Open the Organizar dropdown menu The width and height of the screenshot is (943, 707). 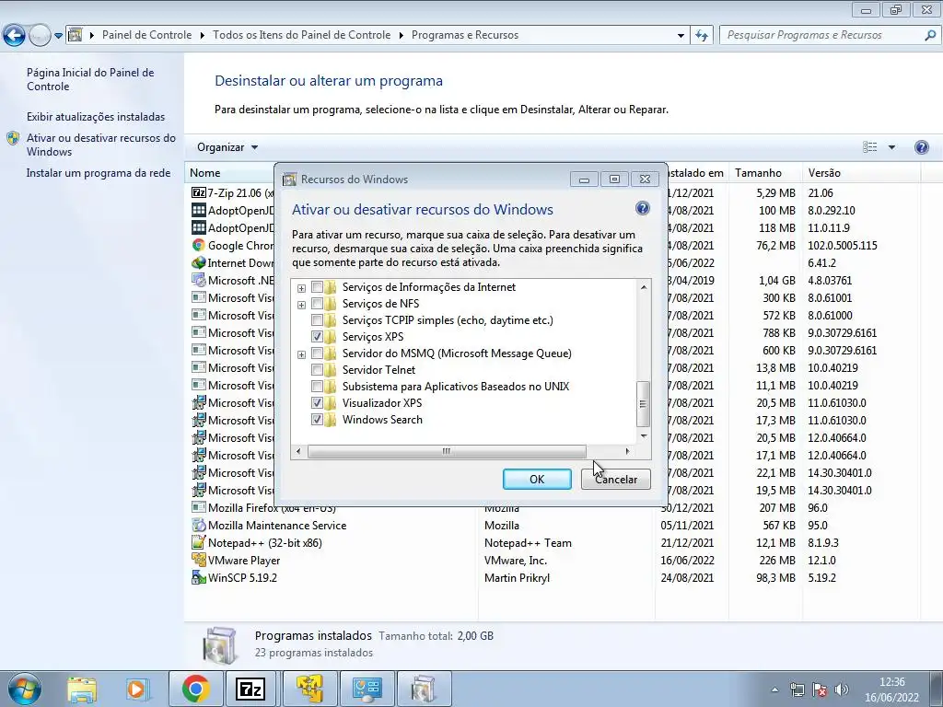[227, 147]
